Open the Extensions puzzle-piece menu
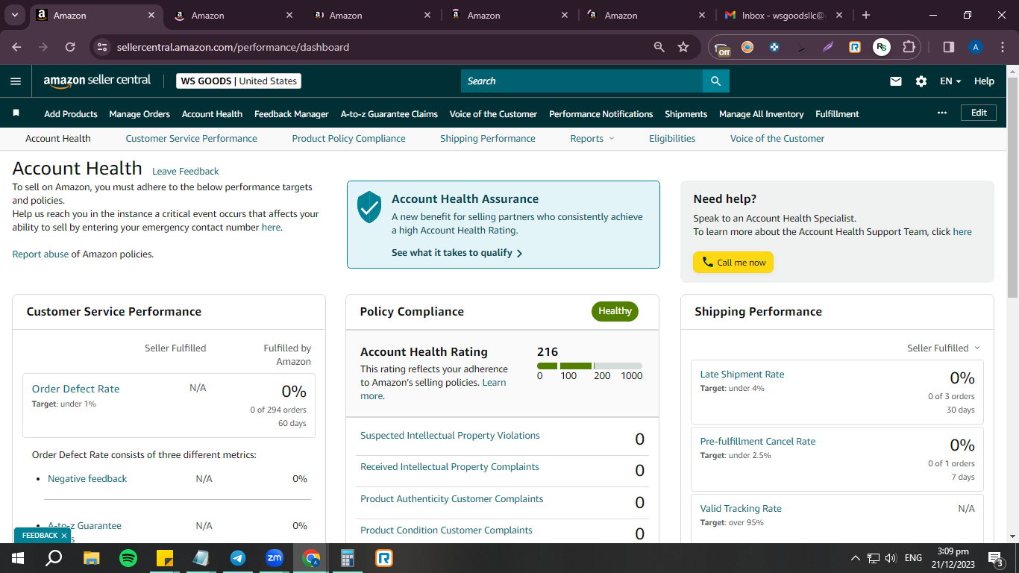The height and width of the screenshot is (573, 1019). 909,47
